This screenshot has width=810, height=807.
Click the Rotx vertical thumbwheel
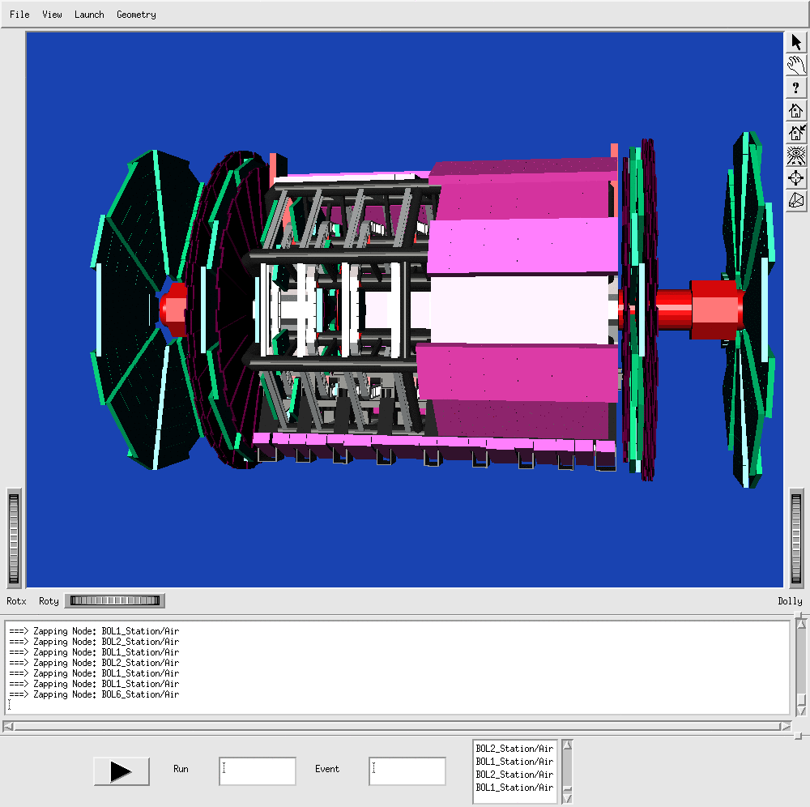(14, 539)
